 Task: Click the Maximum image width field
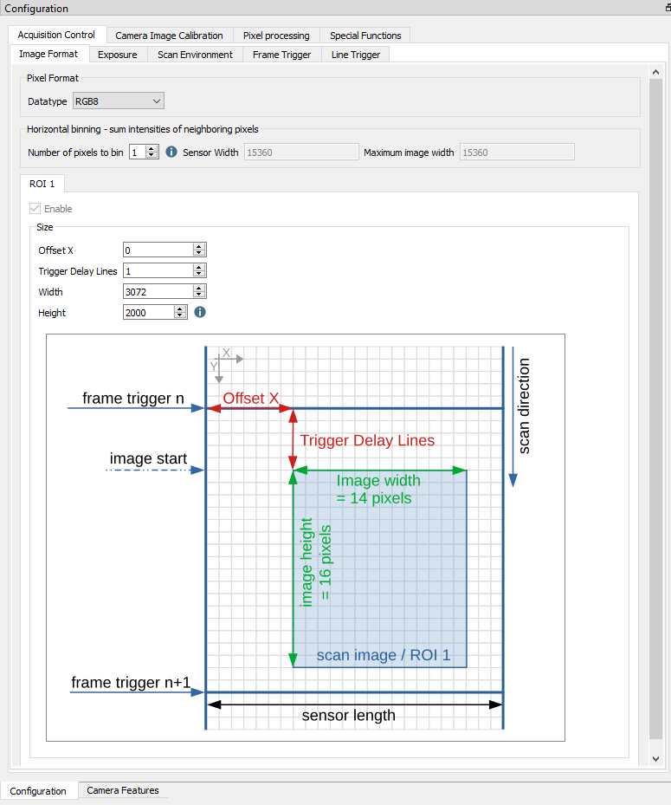coord(517,152)
